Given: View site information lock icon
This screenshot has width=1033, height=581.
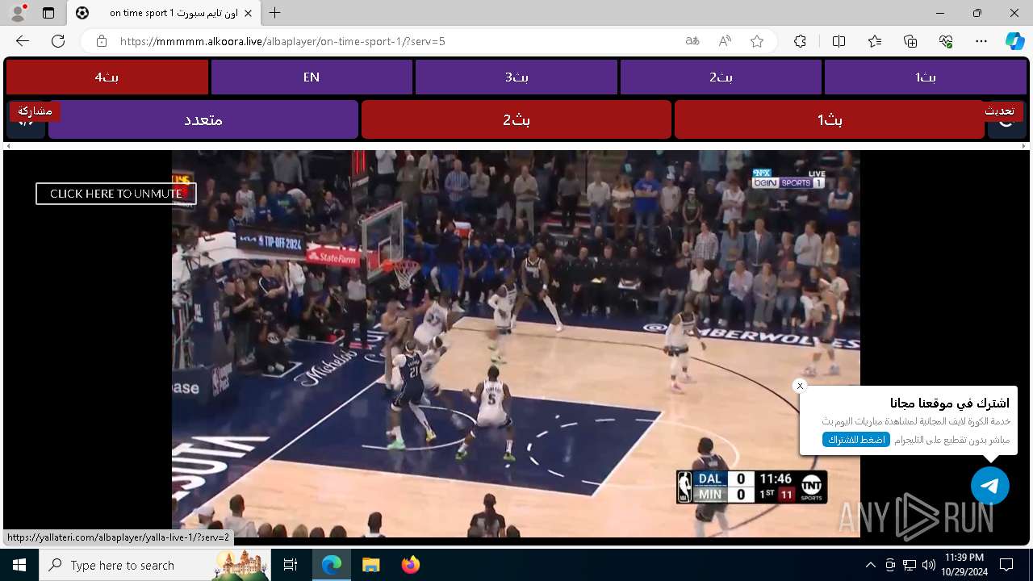Looking at the screenshot, I should coord(101,41).
